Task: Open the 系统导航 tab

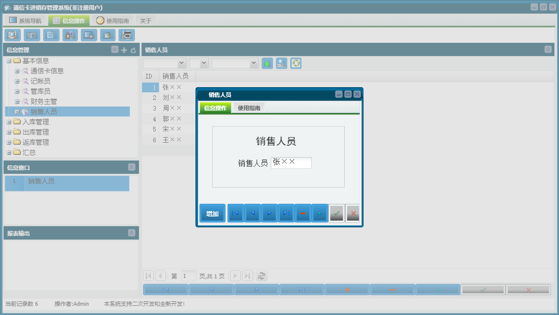Action: pos(24,20)
